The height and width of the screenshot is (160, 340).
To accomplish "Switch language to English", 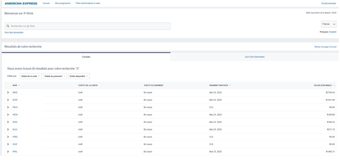I will (x=333, y=32).
